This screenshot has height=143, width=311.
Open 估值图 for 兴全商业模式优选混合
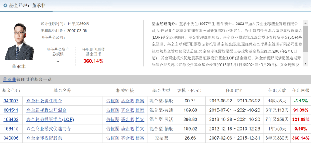point(112,129)
